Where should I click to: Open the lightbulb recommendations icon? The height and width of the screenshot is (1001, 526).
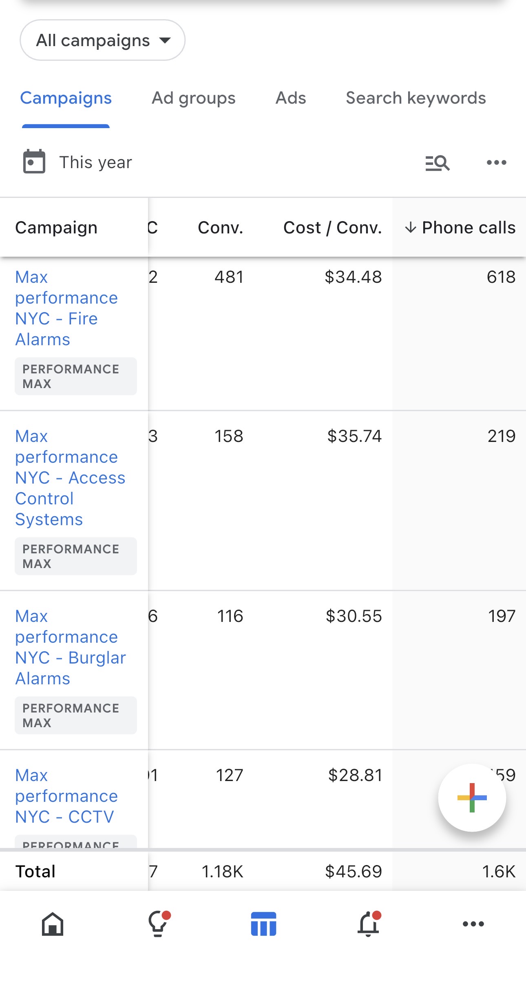click(x=158, y=924)
